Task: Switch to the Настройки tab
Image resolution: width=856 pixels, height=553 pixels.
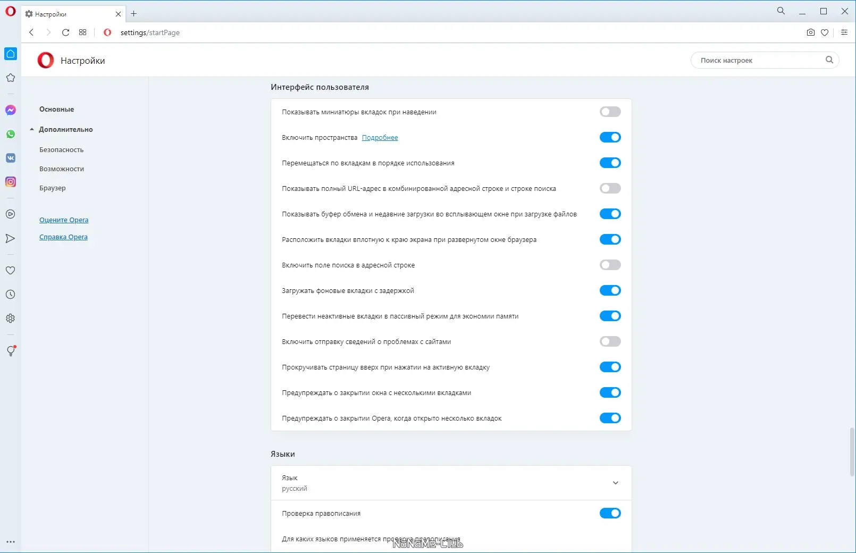Action: 69,14
